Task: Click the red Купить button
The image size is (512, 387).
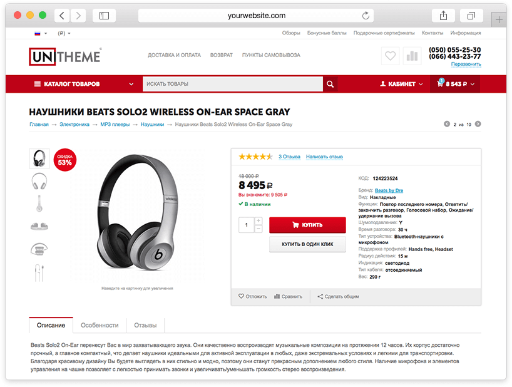Action: click(x=307, y=225)
